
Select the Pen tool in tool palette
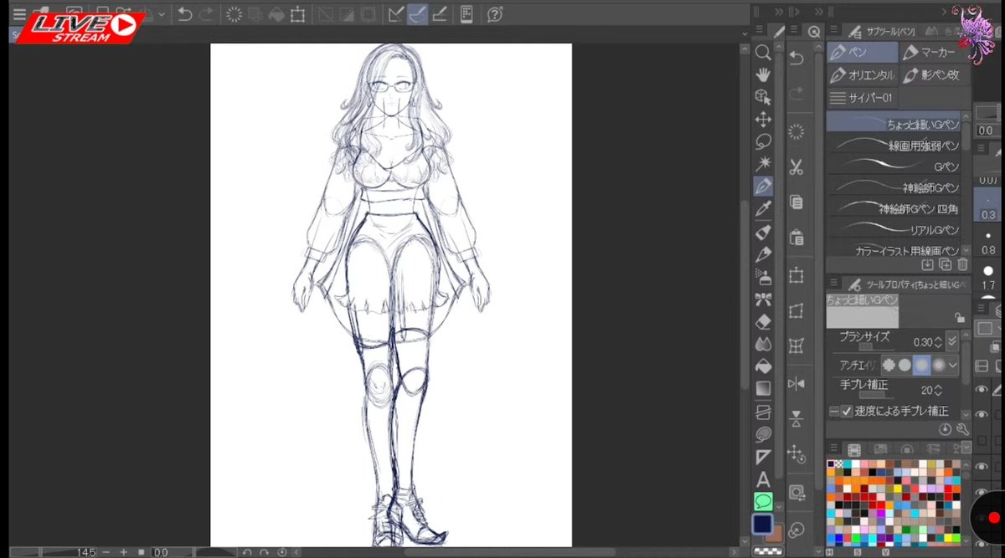tap(763, 186)
